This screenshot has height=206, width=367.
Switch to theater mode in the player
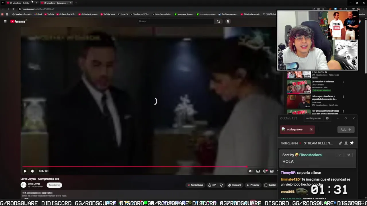pyautogui.click(x=272, y=171)
